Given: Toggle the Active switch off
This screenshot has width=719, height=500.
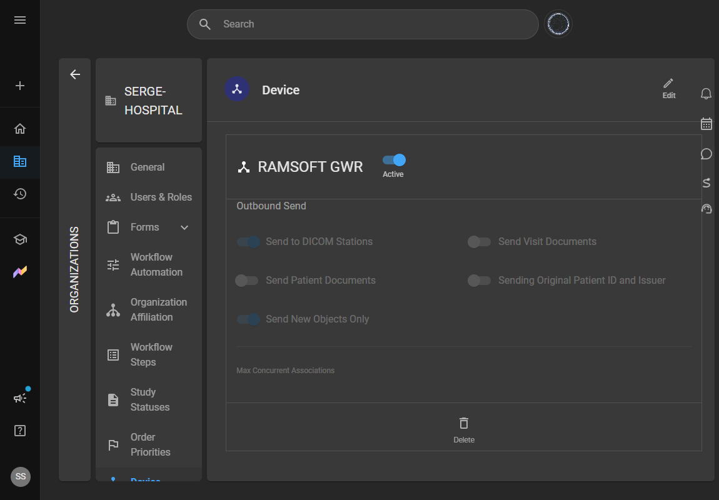Looking at the screenshot, I should [394, 160].
